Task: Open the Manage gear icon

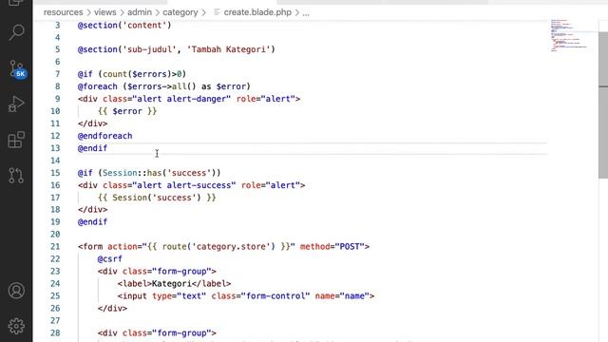Action: click(16, 326)
